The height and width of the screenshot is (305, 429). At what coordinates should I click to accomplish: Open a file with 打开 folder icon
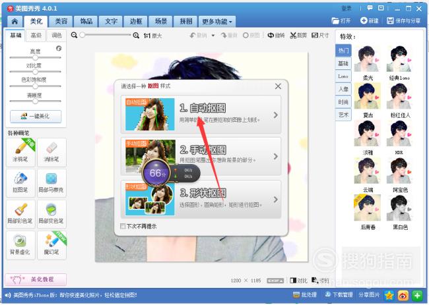[341, 21]
